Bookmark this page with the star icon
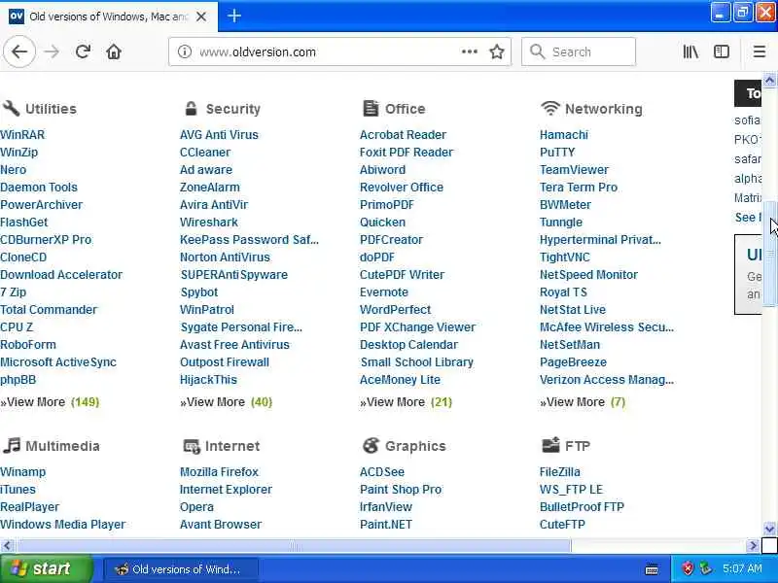Image resolution: width=778 pixels, height=583 pixels. pos(497,51)
